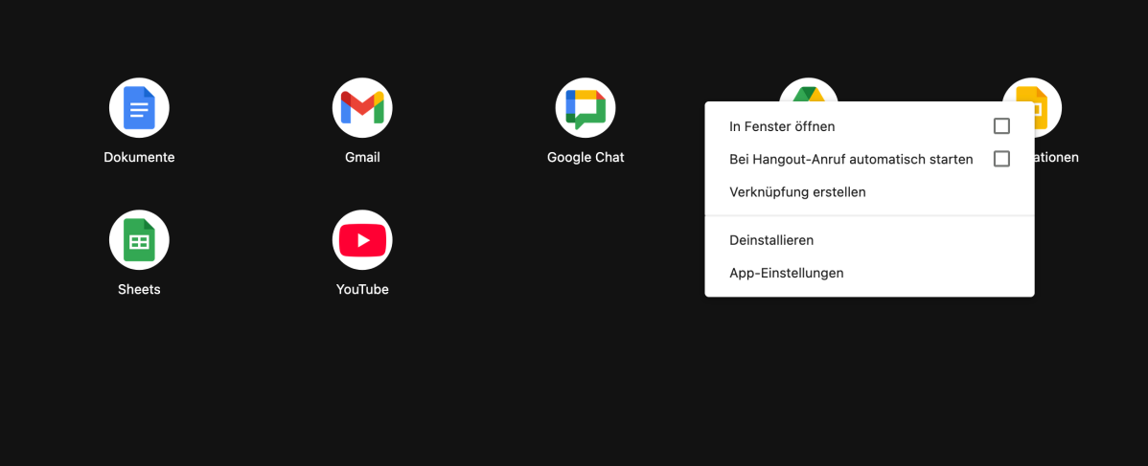
Task: Choose 'Verknüpfung erstellen' from context menu
Action: coord(870,192)
